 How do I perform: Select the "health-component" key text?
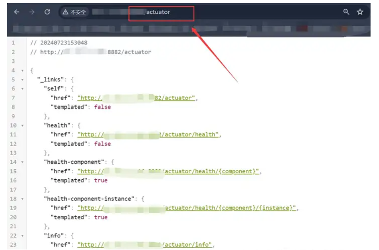[x=74, y=162]
